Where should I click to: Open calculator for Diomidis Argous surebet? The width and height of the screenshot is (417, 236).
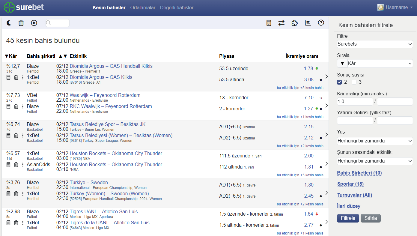[8, 77]
